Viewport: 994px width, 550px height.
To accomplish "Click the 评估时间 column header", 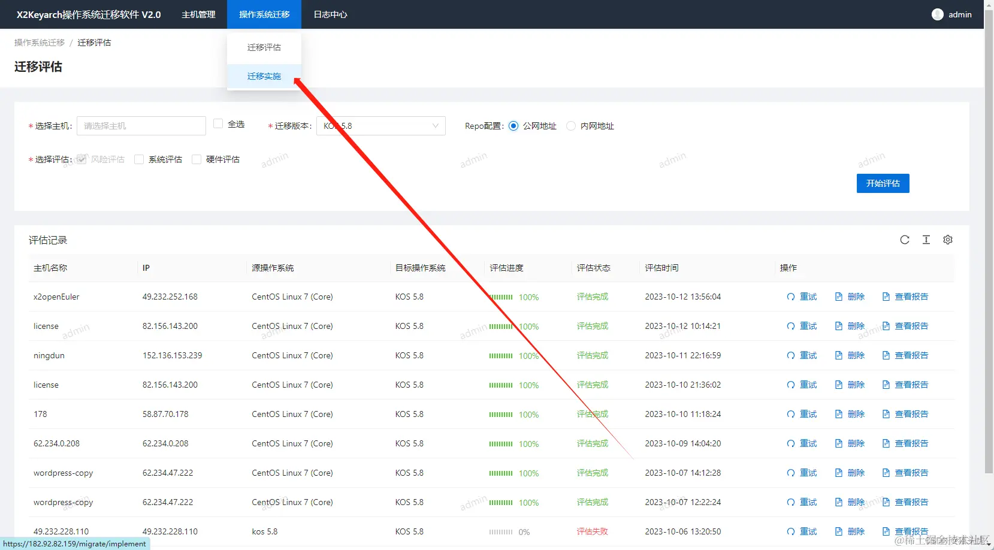I will [661, 268].
